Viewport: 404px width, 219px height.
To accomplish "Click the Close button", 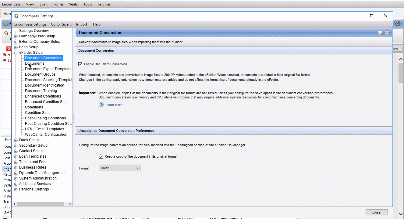I will coord(376,212).
